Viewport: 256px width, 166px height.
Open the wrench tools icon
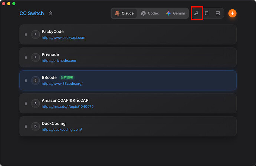point(196,13)
